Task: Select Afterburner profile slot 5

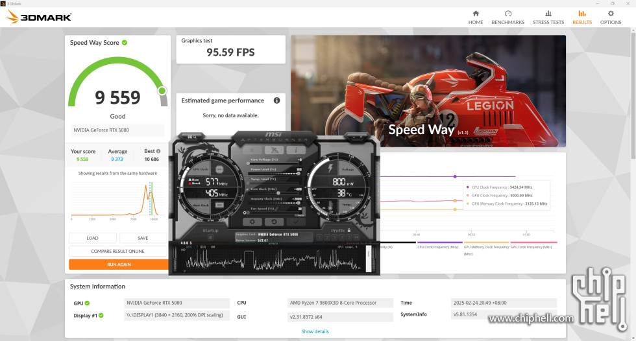Action: 349,237
